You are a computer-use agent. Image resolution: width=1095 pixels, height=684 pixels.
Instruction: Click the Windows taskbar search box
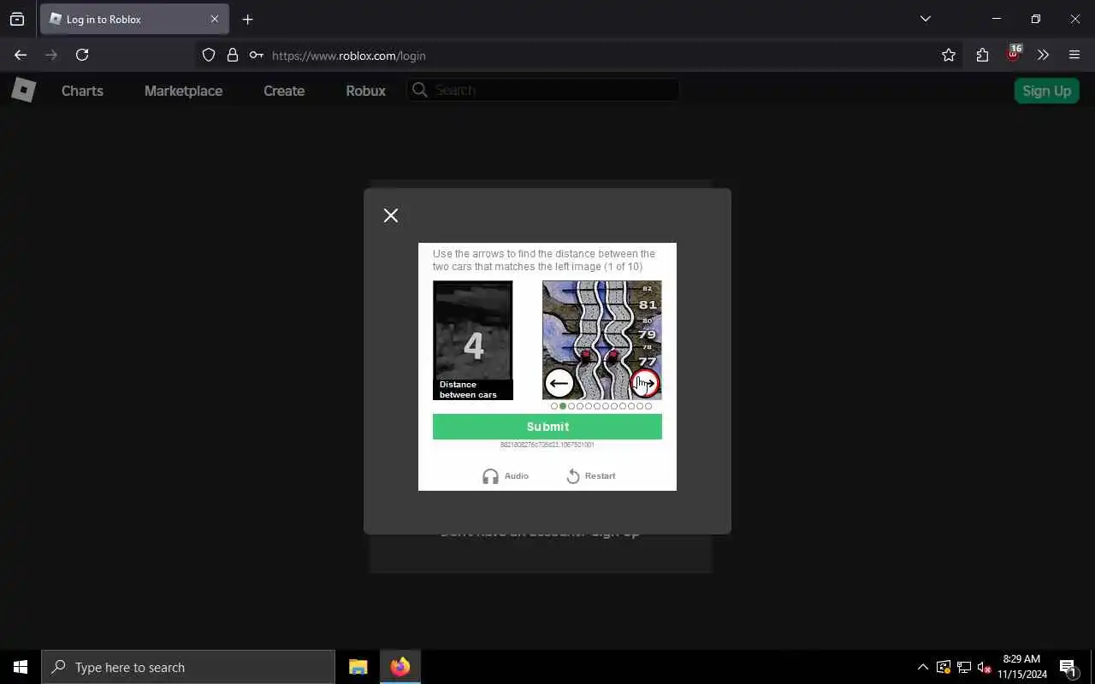pyautogui.click(x=188, y=667)
